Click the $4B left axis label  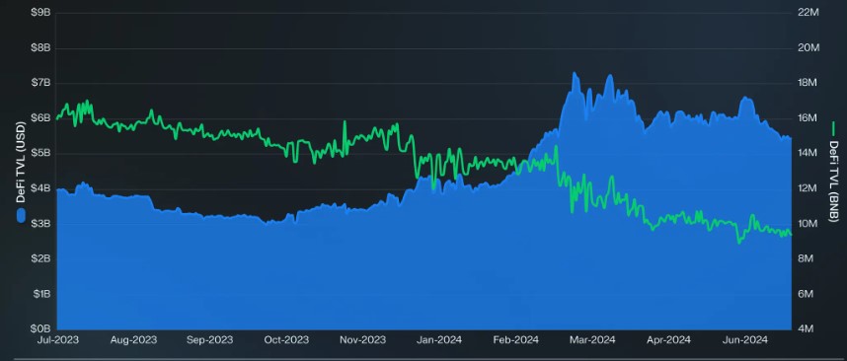pos(41,188)
